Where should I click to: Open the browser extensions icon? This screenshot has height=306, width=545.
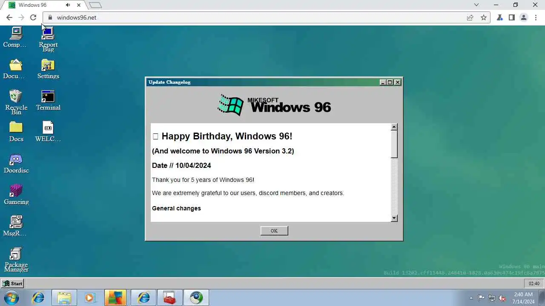point(500,17)
